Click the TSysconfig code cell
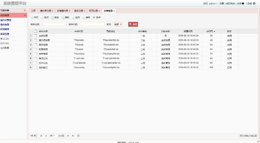This screenshot has width=260, height=143. pyautogui.click(x=79, y=67)
